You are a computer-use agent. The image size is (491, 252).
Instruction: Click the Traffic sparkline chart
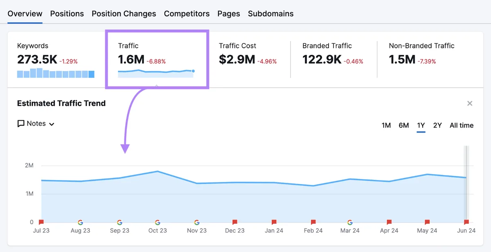tap(156, 73)
